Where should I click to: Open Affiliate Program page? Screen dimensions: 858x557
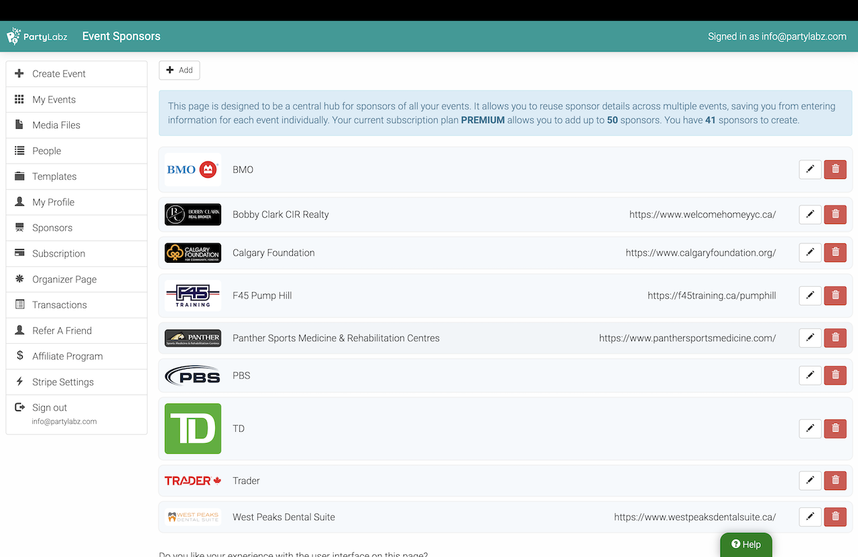pyautogui.click(x=76, y=356)
